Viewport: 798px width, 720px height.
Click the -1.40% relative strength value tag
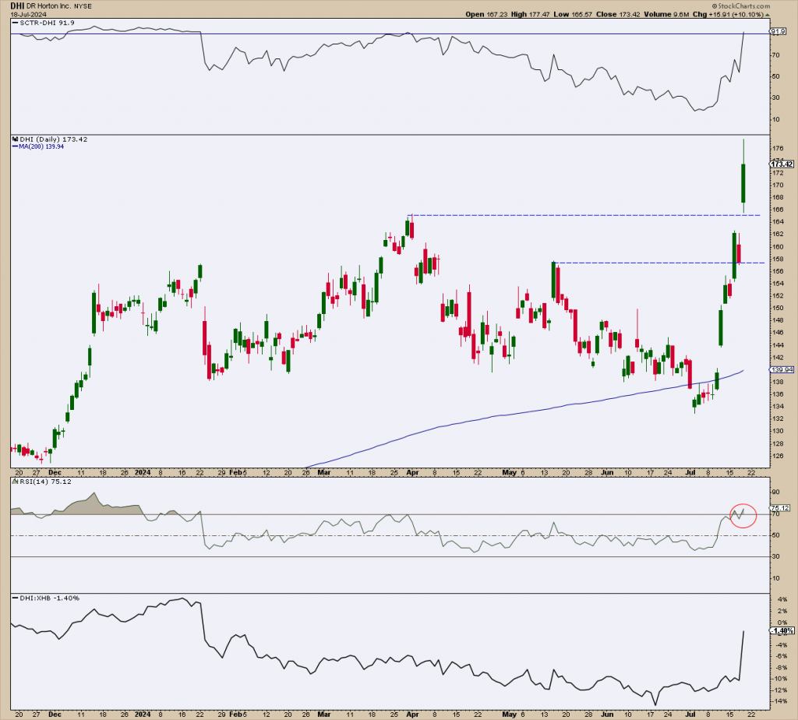(782, 631)
